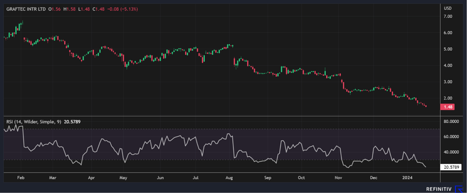Open the RSI (14, Wilder, Simple, 9) indicator label
This screenshot has width=467, height=193.
34,122
